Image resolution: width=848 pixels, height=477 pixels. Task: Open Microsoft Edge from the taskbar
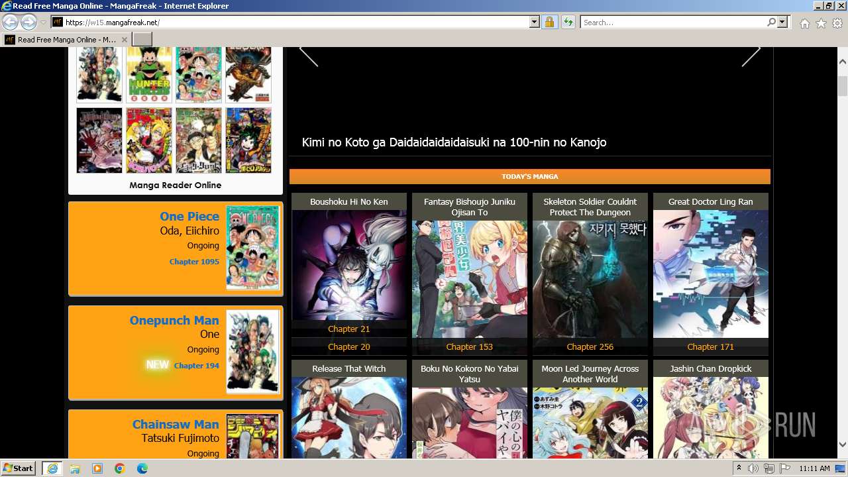click(x=142, y=468)
